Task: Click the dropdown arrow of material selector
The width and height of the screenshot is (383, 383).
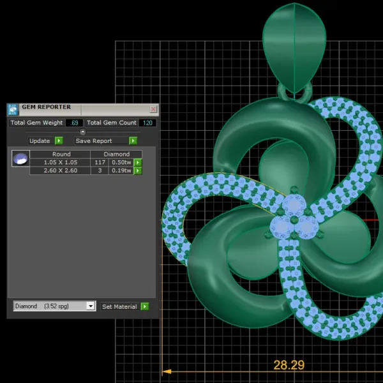Action: coord(91,306)
